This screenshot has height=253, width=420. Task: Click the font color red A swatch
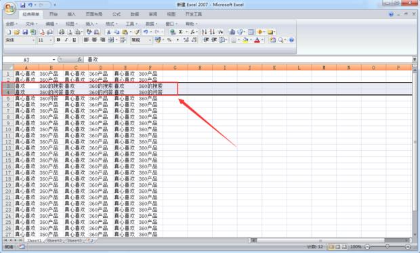click(x=257, y=40)
